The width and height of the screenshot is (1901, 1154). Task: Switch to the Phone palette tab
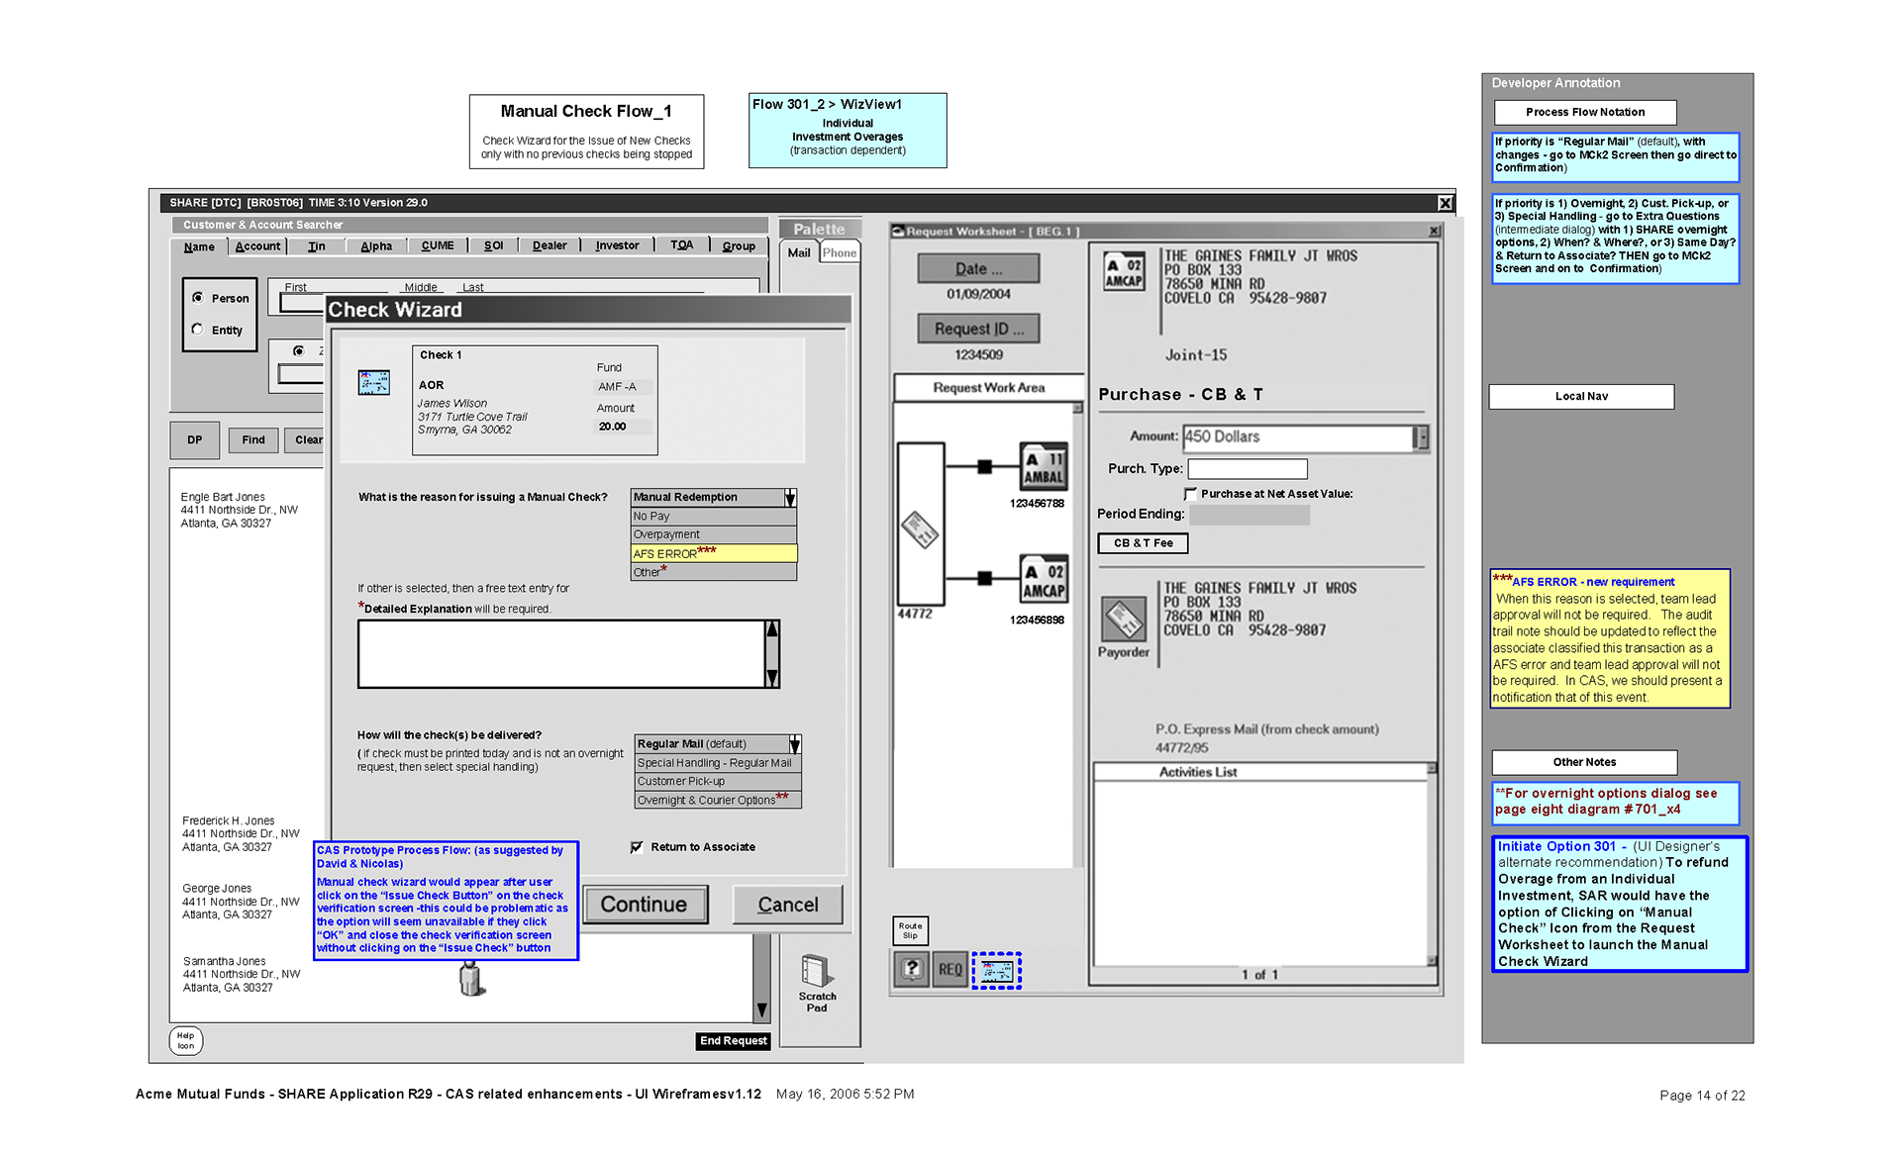(839, 253)
